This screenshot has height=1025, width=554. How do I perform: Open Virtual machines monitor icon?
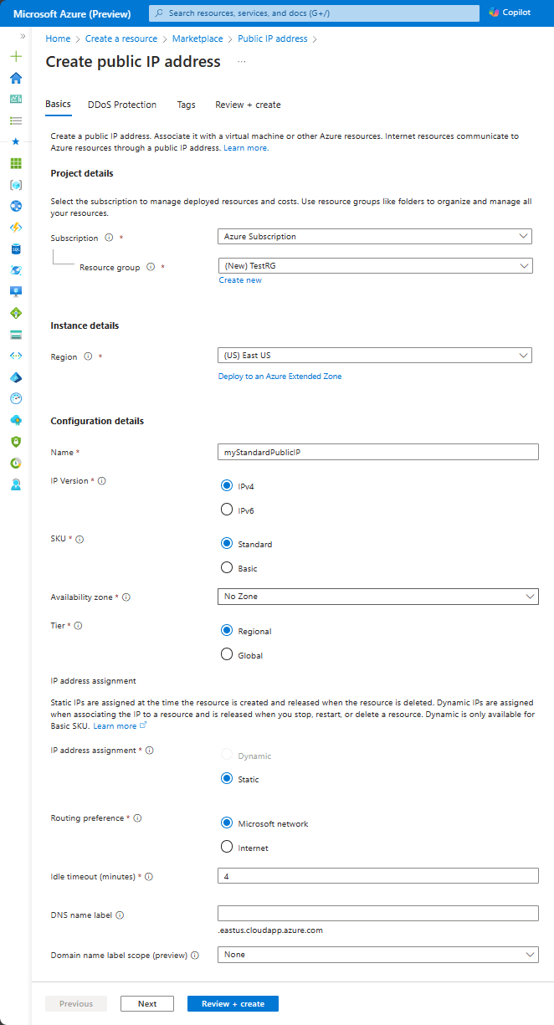pos(16,291)
